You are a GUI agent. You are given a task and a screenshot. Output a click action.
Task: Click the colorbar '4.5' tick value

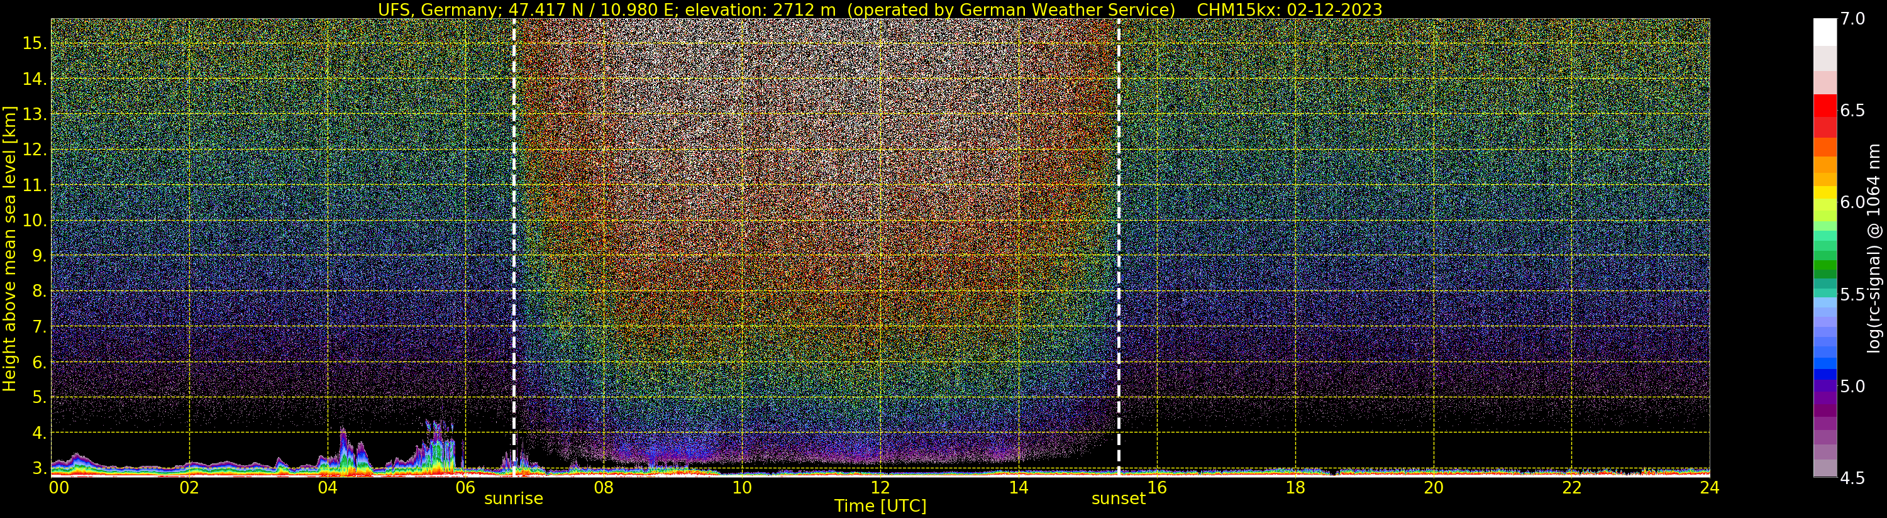tap(1852, 478)
